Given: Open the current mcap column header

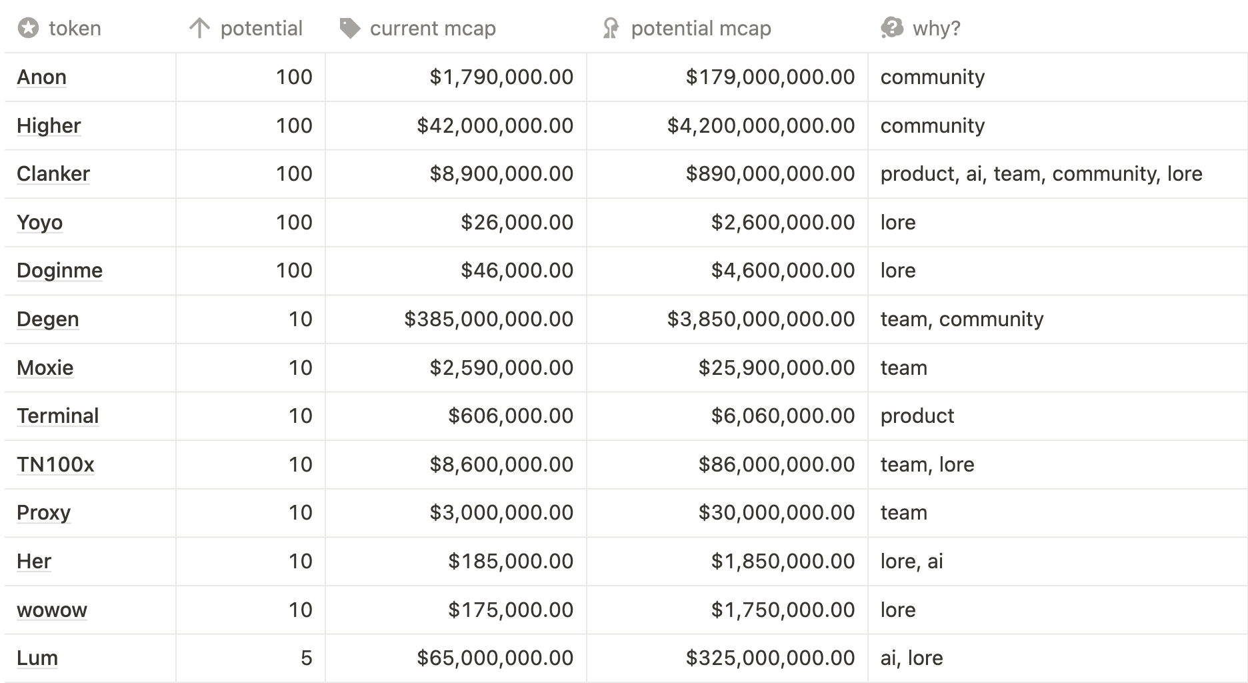Looking at the screenshot, I should (433, 28).
